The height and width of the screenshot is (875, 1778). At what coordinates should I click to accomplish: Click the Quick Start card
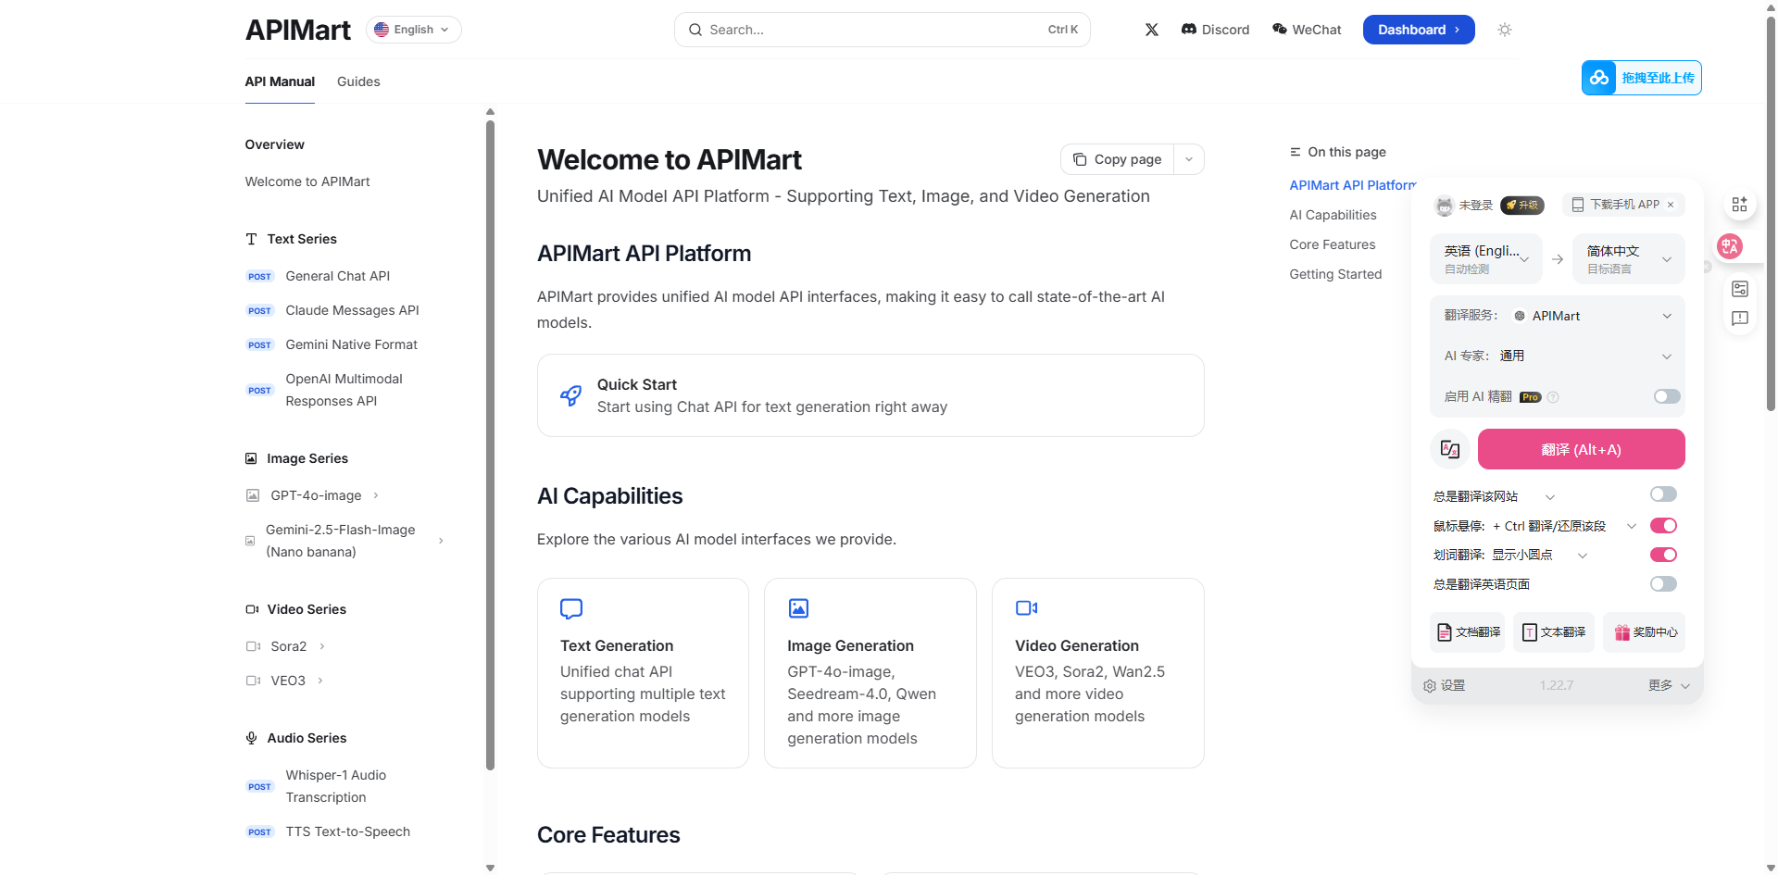(870, 395)
